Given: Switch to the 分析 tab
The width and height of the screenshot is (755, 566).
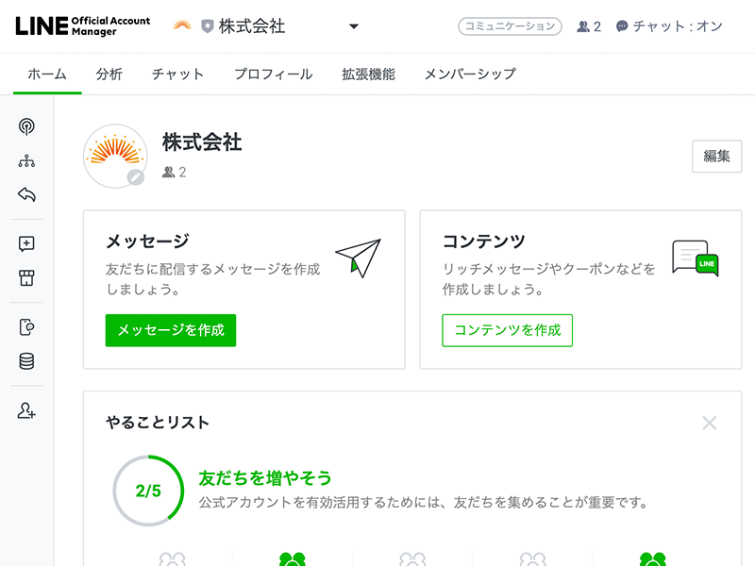Looking at the screenshot, I should [x=109, y=75].
